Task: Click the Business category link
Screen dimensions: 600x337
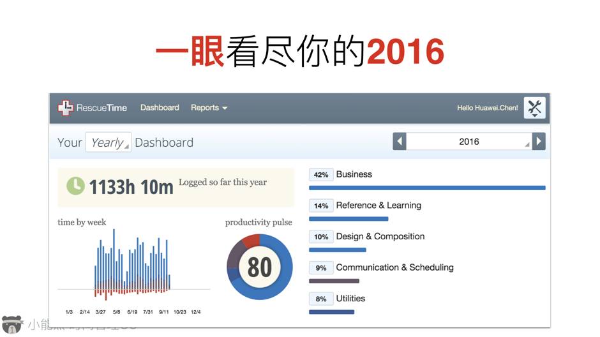Action: (354, 174)
